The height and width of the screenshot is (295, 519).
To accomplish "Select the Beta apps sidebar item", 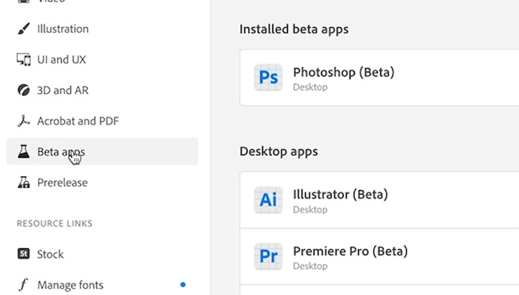I will click(102, 151).
